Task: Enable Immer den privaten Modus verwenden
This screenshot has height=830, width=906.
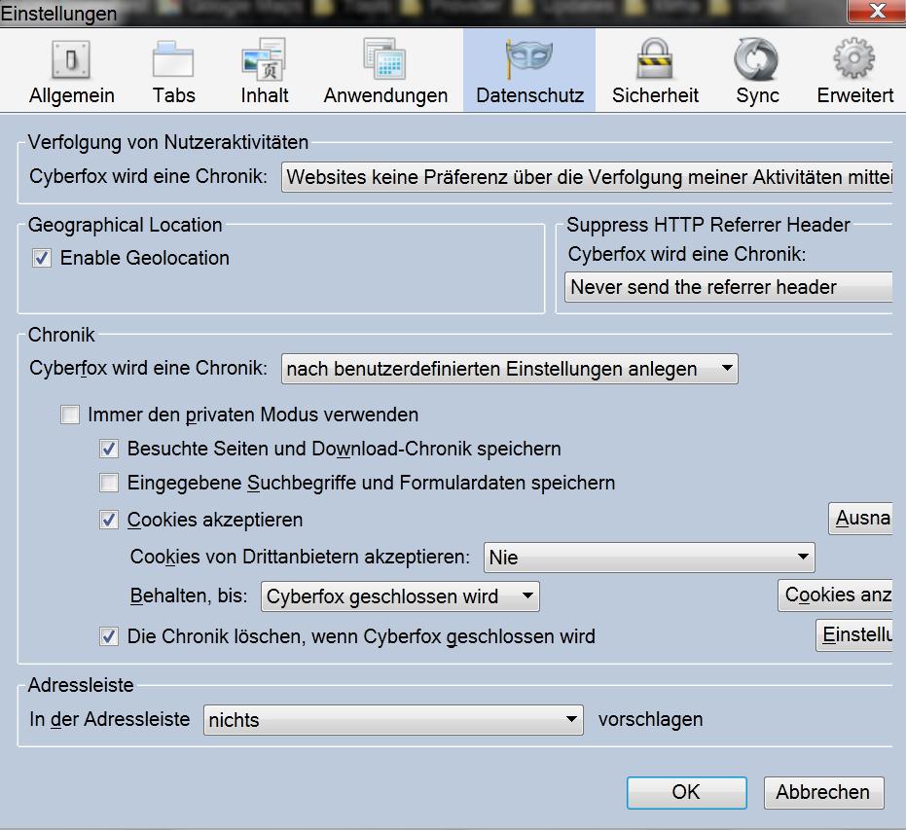Action: (70, 415)
